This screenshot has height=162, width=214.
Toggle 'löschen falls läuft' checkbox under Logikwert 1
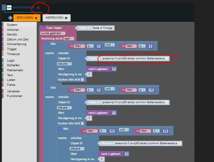click(82, 123)
